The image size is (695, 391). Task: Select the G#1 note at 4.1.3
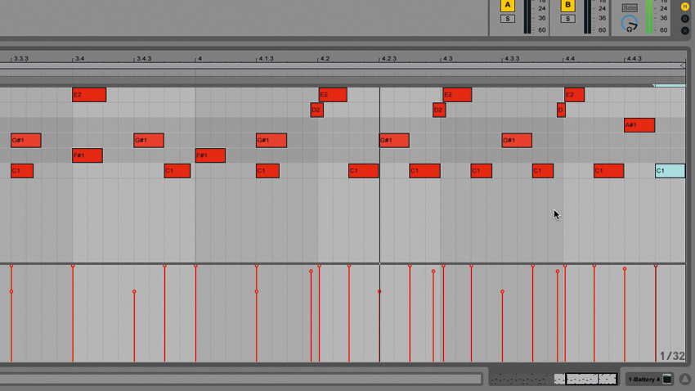coord(271,140)
